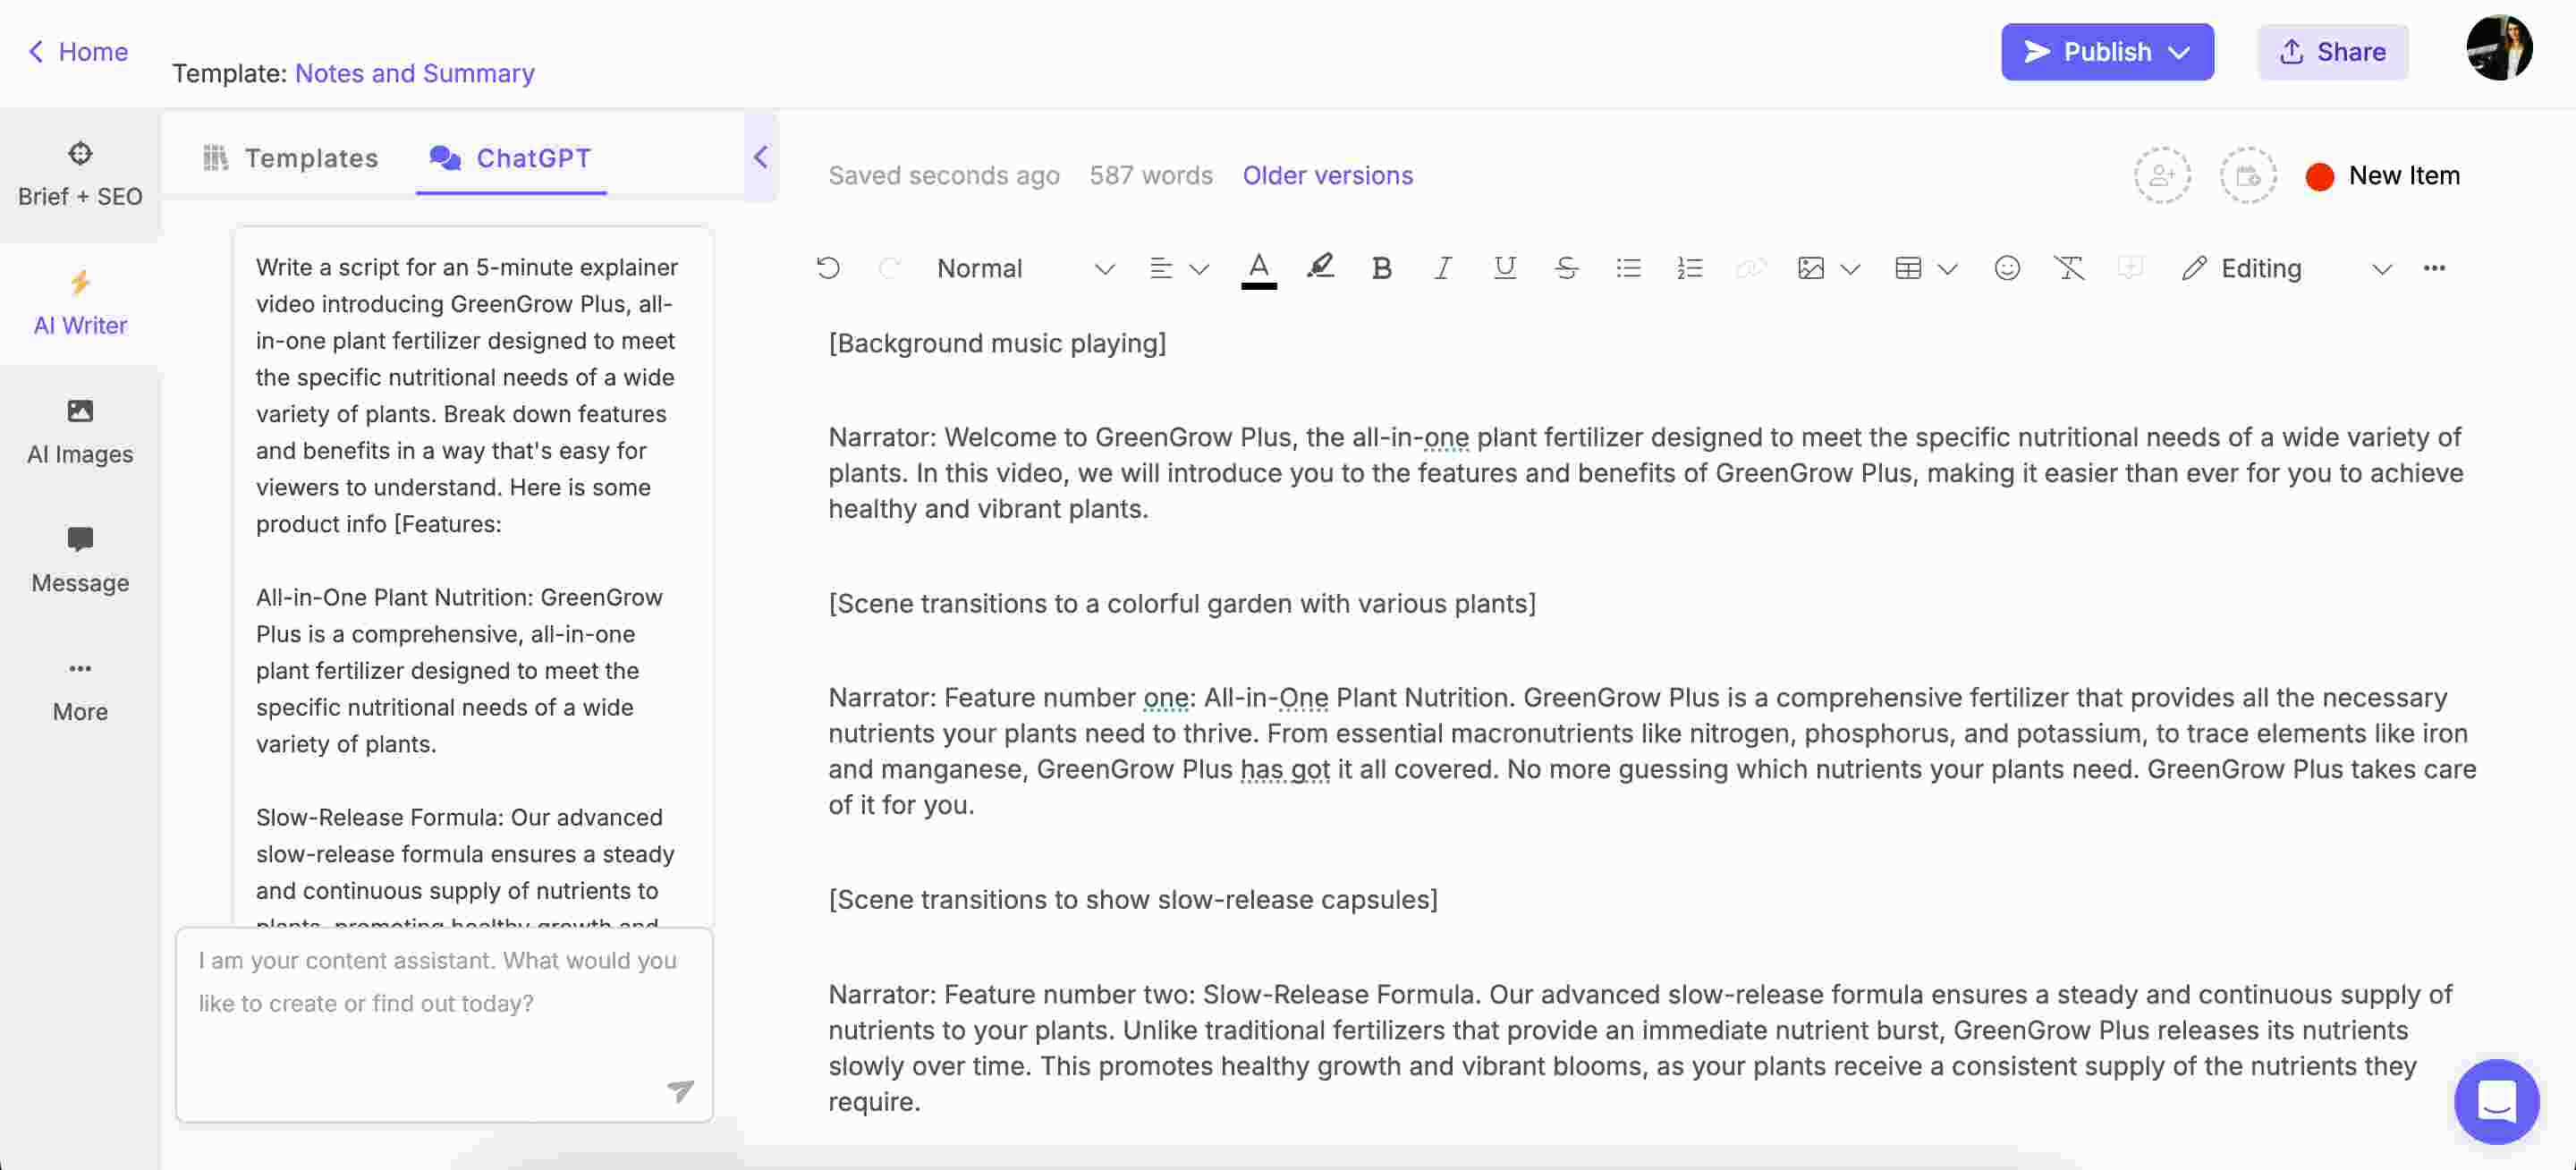Click the add comment icon
The width and height of the screenshot is (2576, 1170).
pyautogui.click(x=2130, y=268)
